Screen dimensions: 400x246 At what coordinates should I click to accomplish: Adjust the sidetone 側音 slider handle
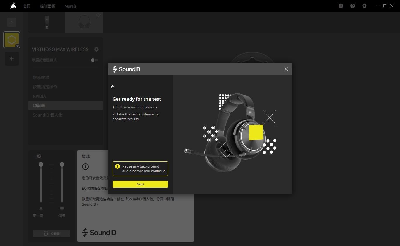pyautogui.click(x=62, y=164)
